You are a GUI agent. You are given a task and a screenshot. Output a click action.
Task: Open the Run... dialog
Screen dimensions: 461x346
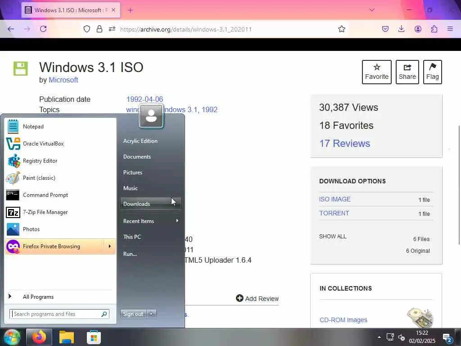[150, 254]
